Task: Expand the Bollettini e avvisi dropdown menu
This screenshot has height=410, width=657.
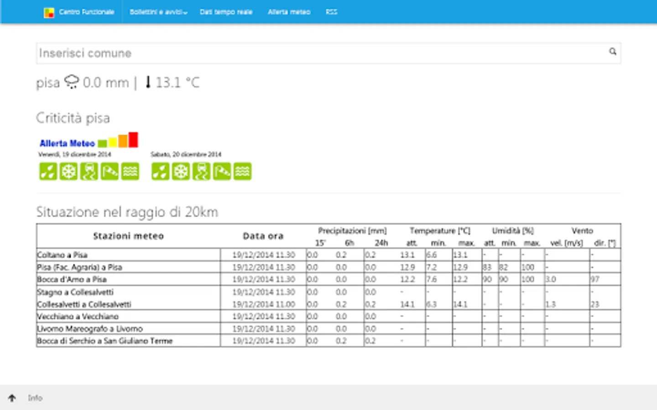Action: tap(158, 12)
